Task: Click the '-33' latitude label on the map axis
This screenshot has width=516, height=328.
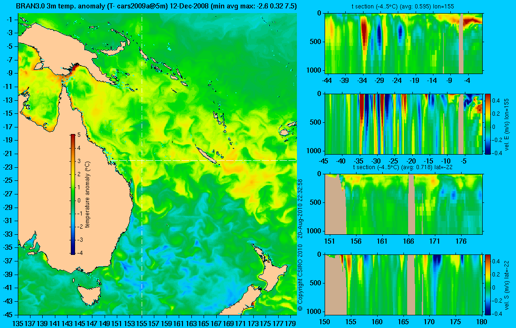Action: (8, 234)
